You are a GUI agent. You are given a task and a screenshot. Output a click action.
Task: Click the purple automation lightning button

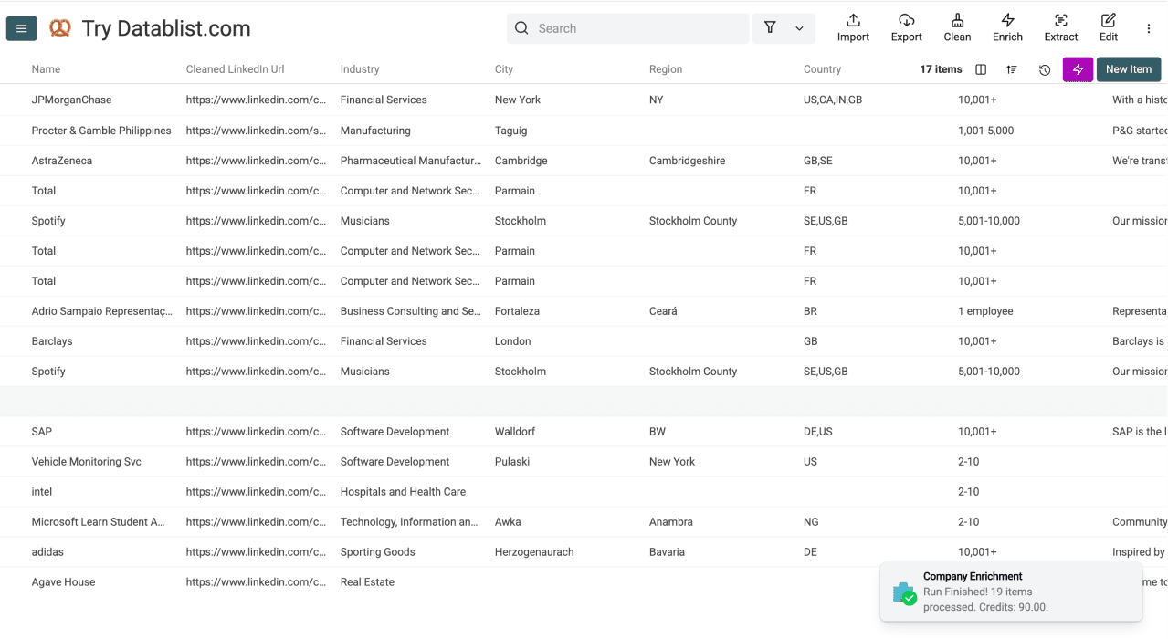[1078, 69]
